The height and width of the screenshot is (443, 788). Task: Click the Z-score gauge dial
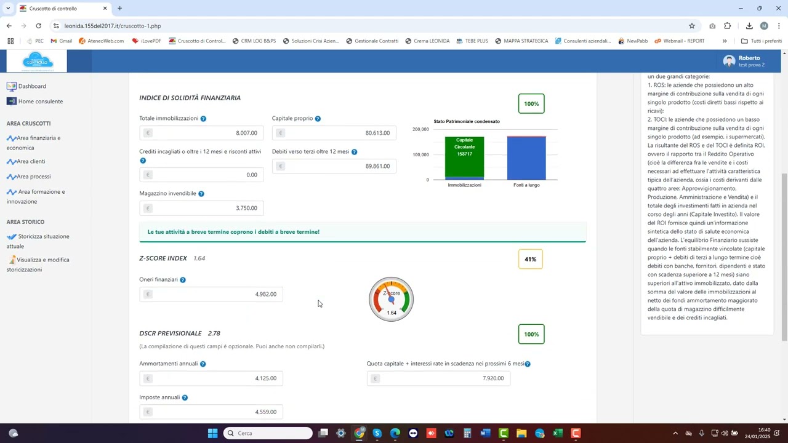tap(391, 299)
